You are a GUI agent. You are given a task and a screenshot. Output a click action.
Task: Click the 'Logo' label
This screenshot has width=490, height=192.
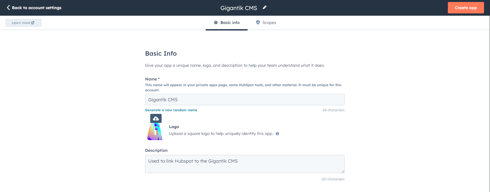point(174,127)
